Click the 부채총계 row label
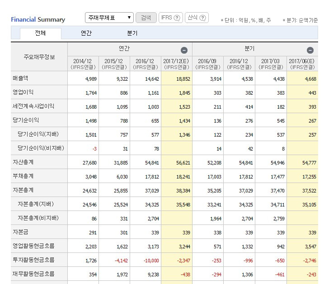This screenshot has height=284, width=324. pyautogui.click(x=23, y=176)
